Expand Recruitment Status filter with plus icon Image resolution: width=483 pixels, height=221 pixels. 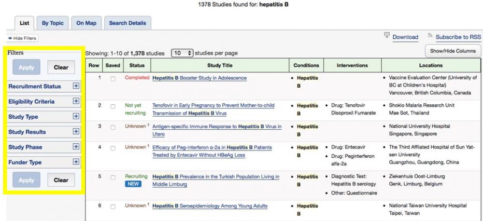(76, 86)
